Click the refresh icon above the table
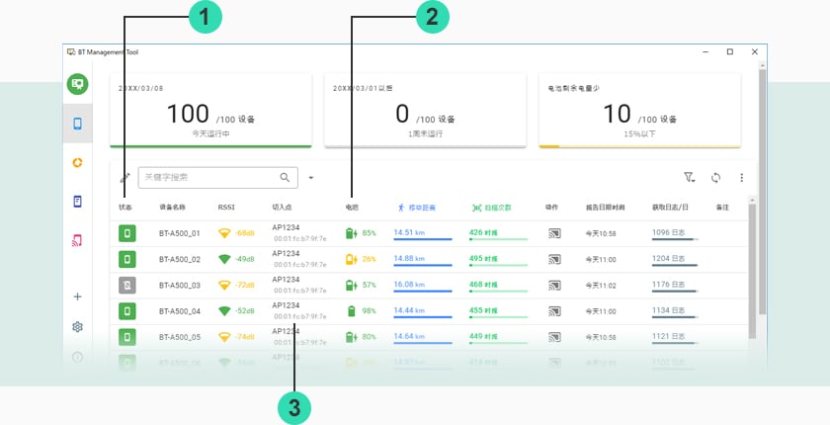The image size is (830, 425). 715,178
